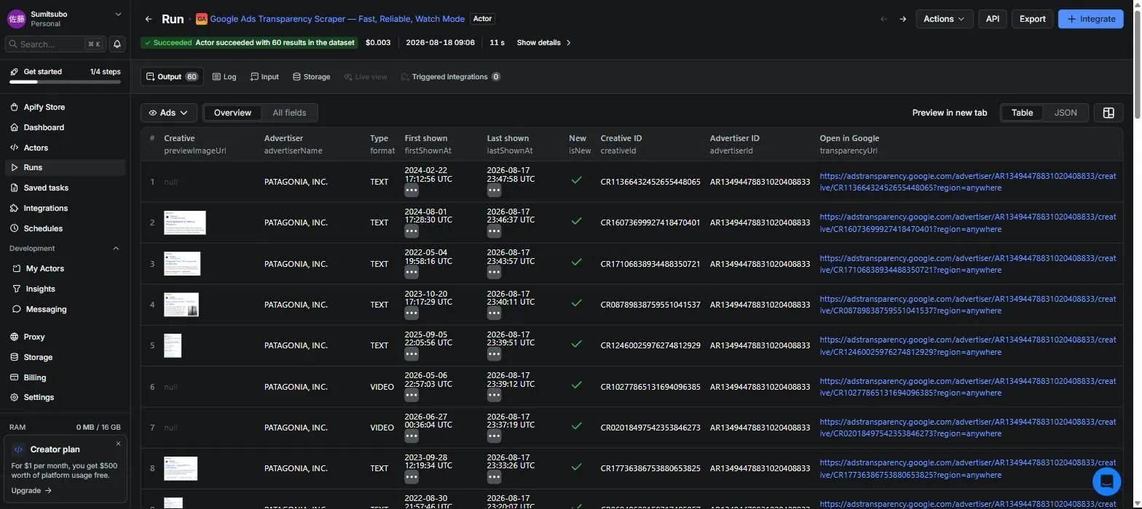The width and height of the screenshot is (1142, 509).
Task: Open Settings in the sidebar
Action: [x=39, y=397]
